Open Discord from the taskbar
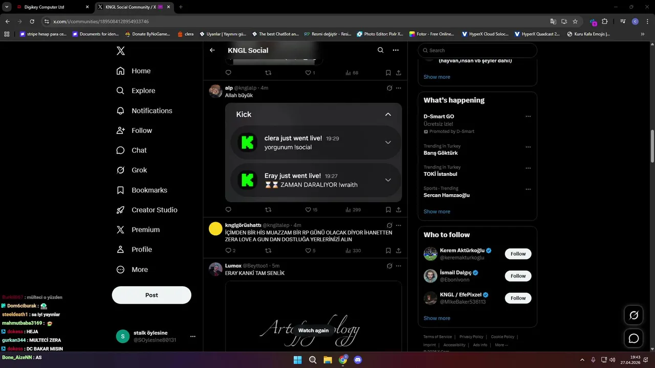 (x=358, y=360)
